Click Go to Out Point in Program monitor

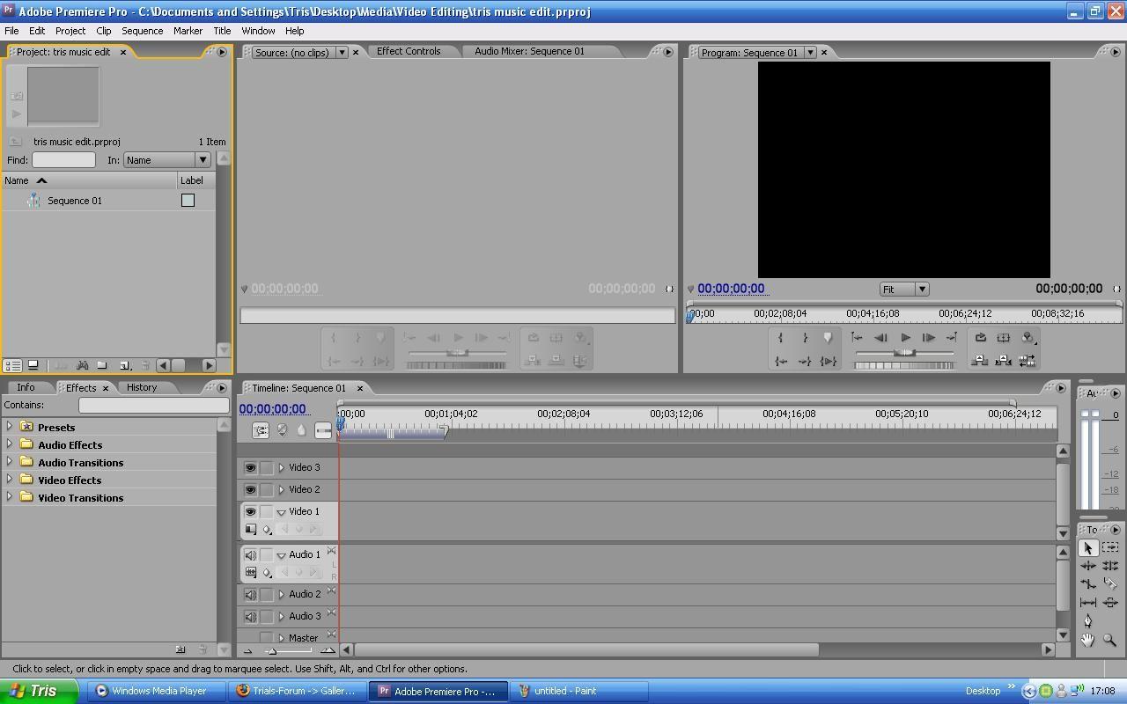click(805, 361)
